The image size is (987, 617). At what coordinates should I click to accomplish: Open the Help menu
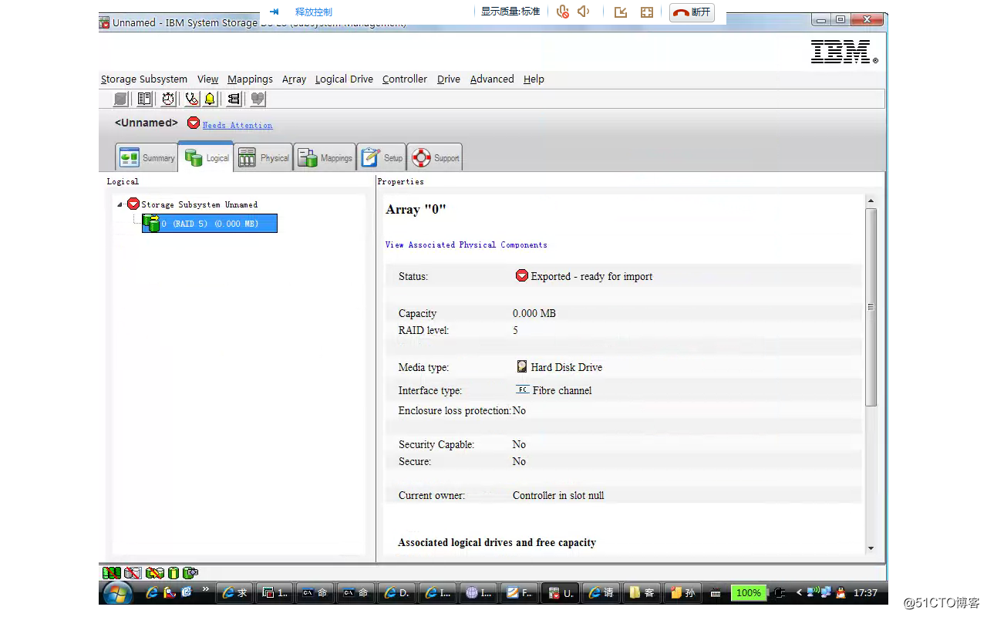pos(534,79)
